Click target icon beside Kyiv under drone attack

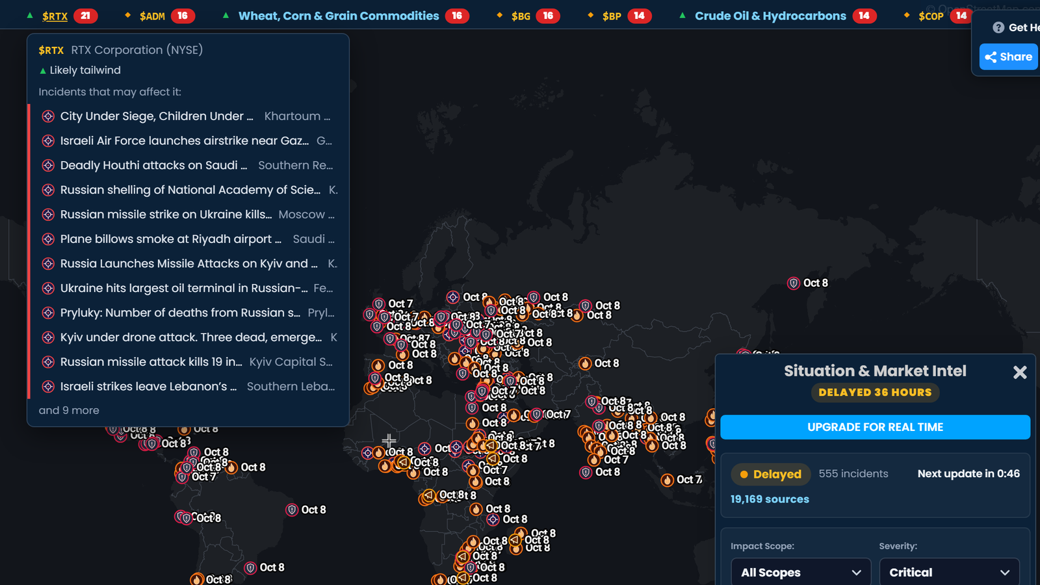[x=48, y=337]
